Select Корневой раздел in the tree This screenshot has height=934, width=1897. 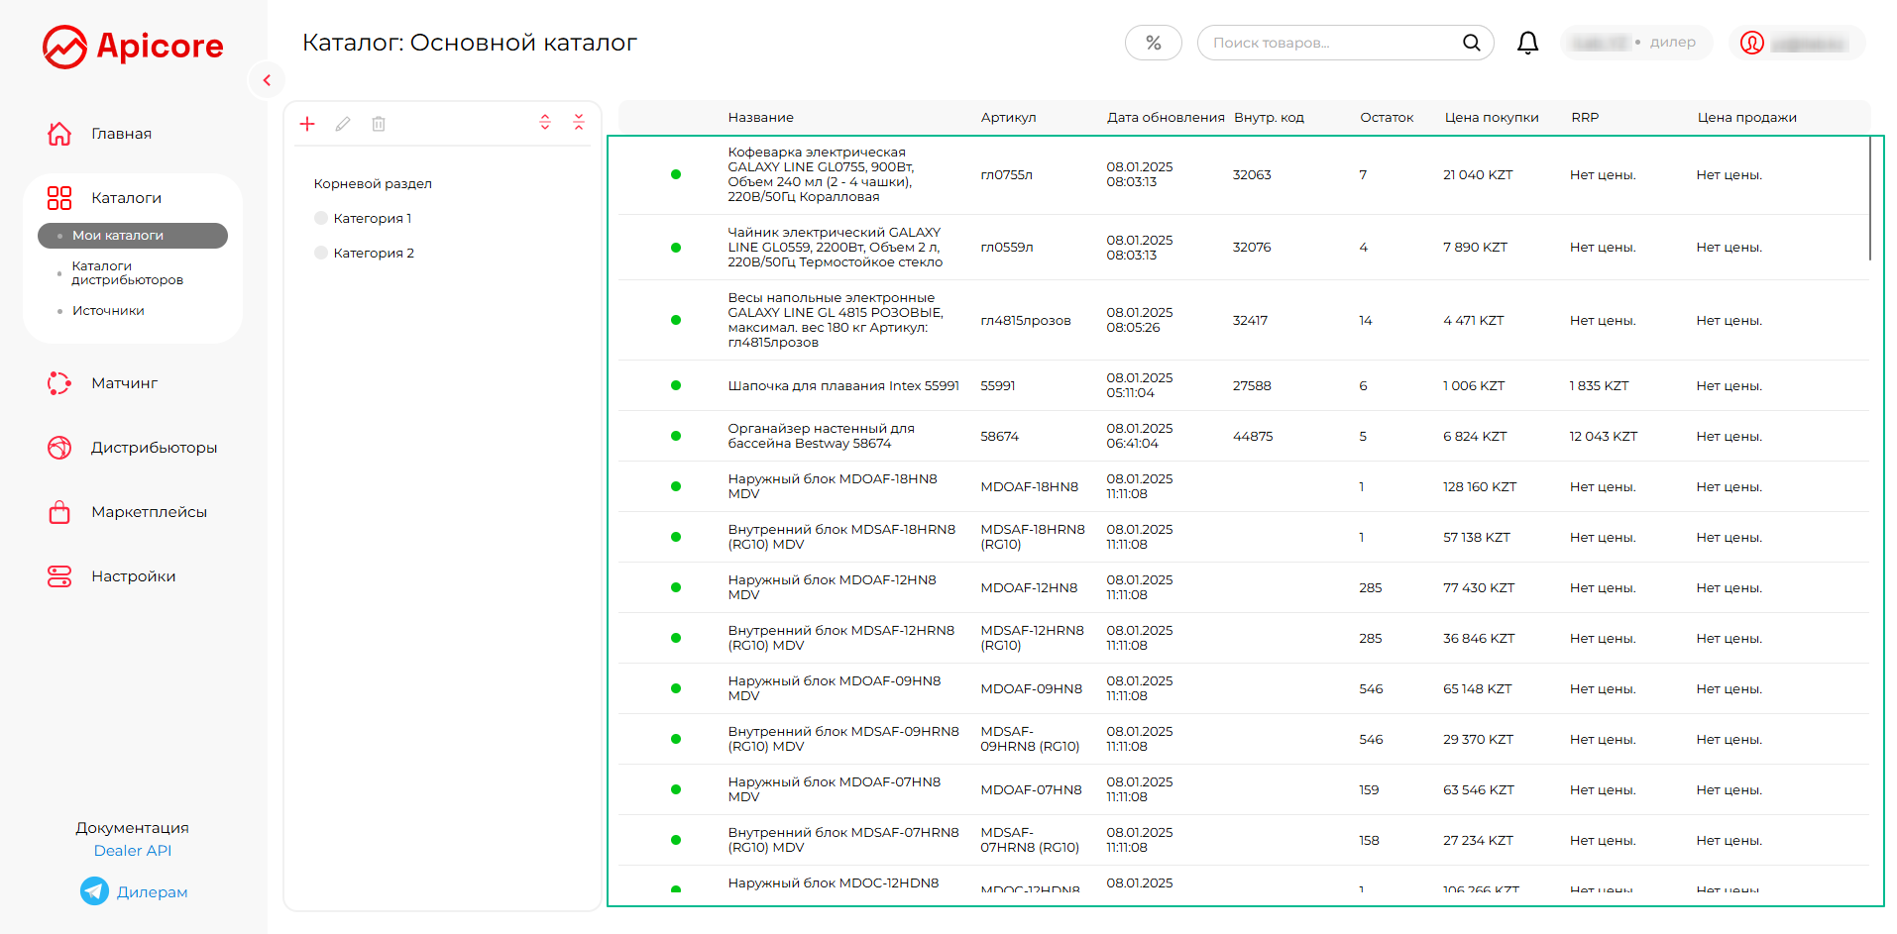[x=373, y=184]
